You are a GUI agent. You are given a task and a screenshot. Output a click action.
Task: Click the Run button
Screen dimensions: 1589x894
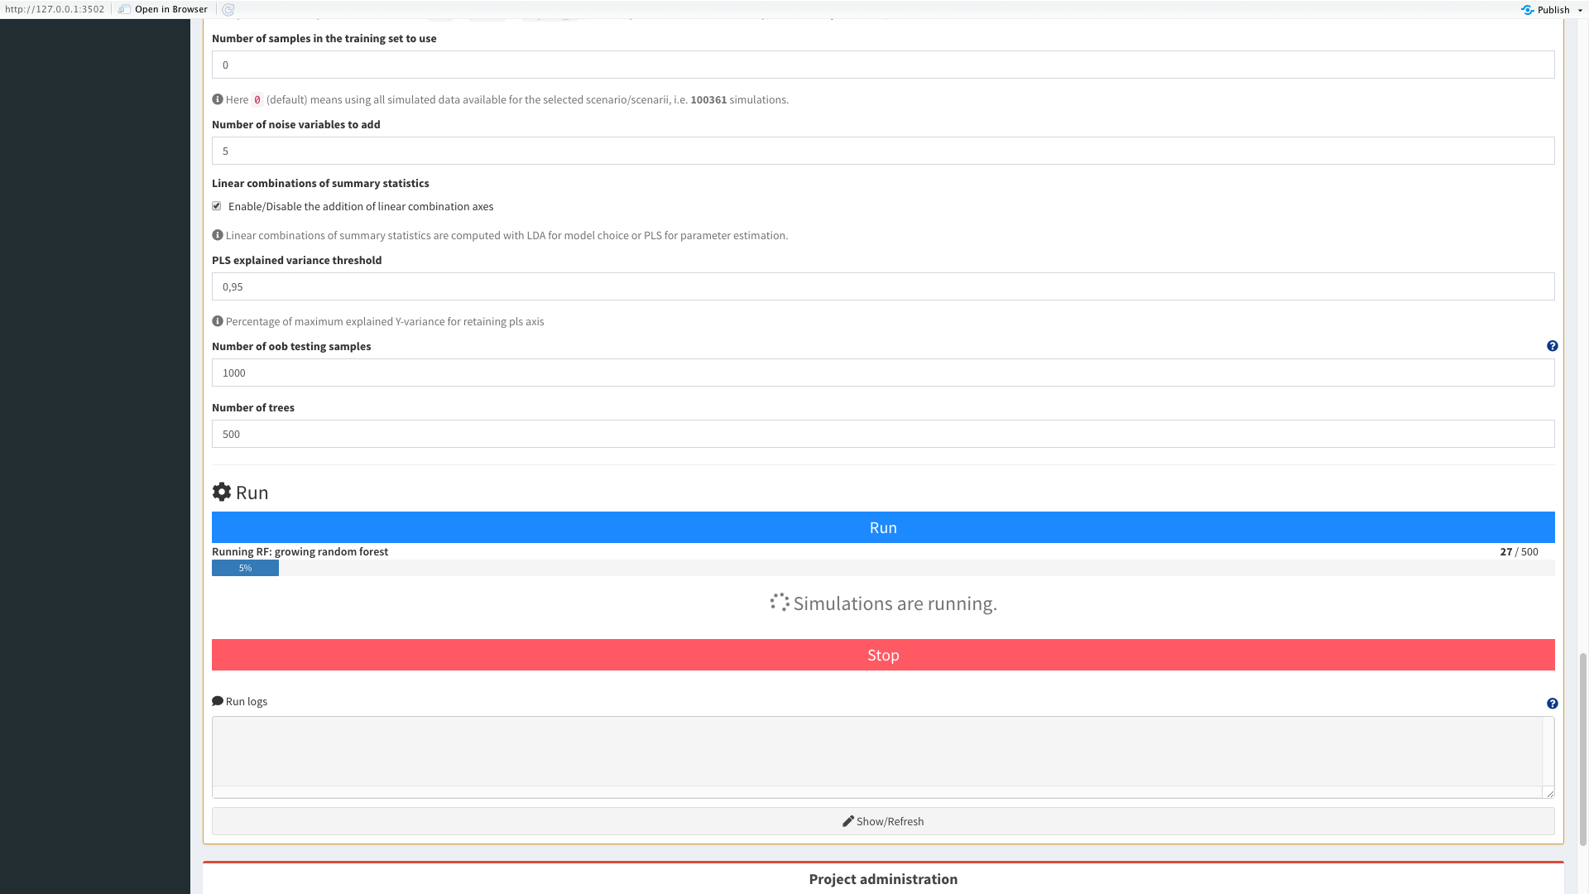coord(883,527)
